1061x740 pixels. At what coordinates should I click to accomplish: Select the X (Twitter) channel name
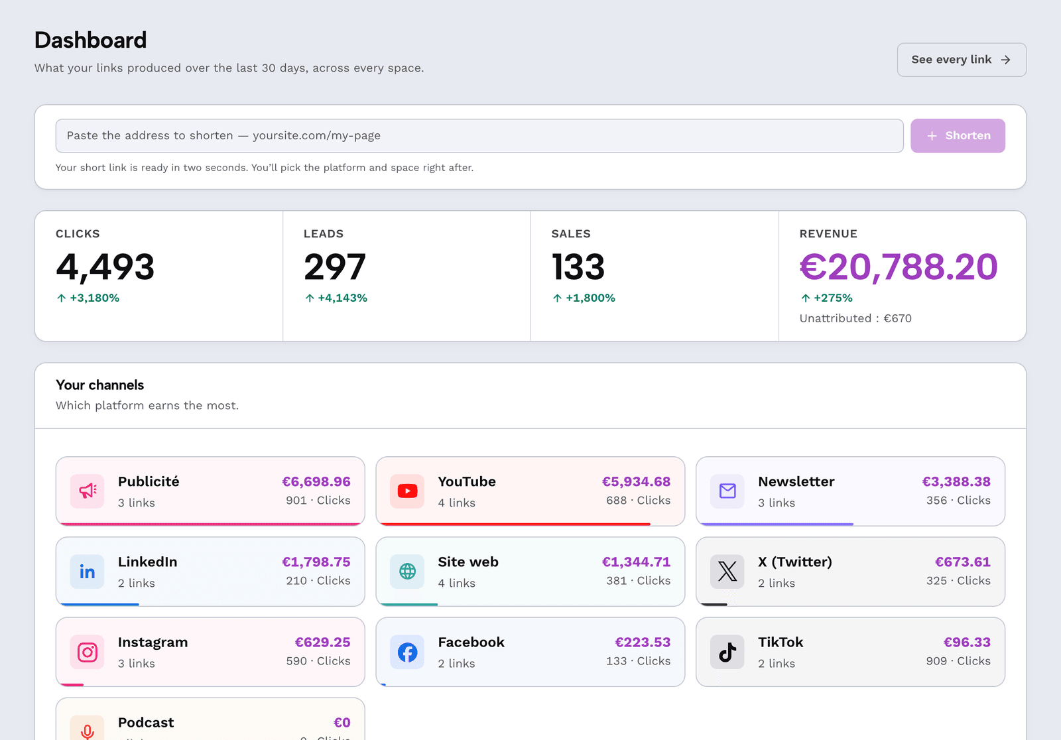pyautogui.click(x=795, y=562)
